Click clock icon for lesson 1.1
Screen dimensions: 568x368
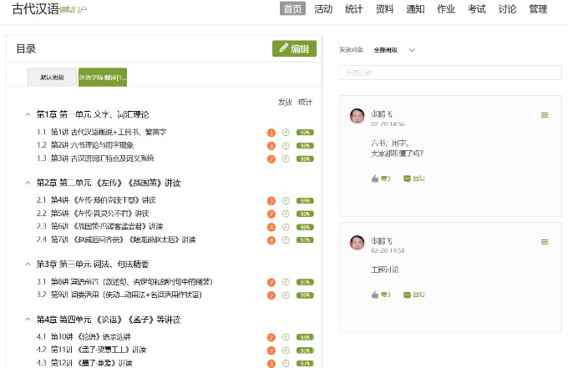click(286, 132)
